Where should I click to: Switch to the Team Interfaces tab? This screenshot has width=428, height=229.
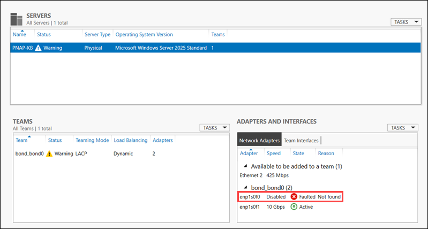tap(301, 141)
